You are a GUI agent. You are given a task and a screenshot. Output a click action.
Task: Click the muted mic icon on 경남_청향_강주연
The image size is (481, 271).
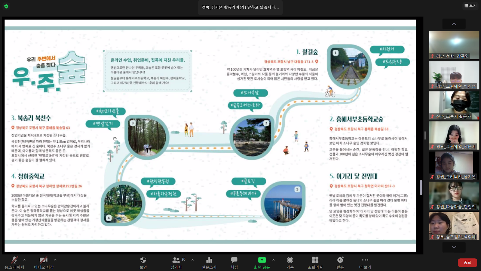[433, 56]
